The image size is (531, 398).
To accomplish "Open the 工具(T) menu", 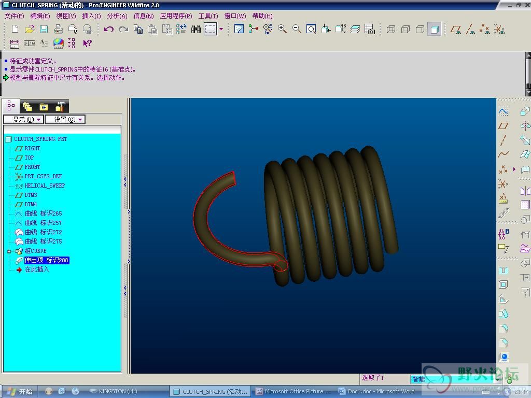I will click(x=208, y=16).
